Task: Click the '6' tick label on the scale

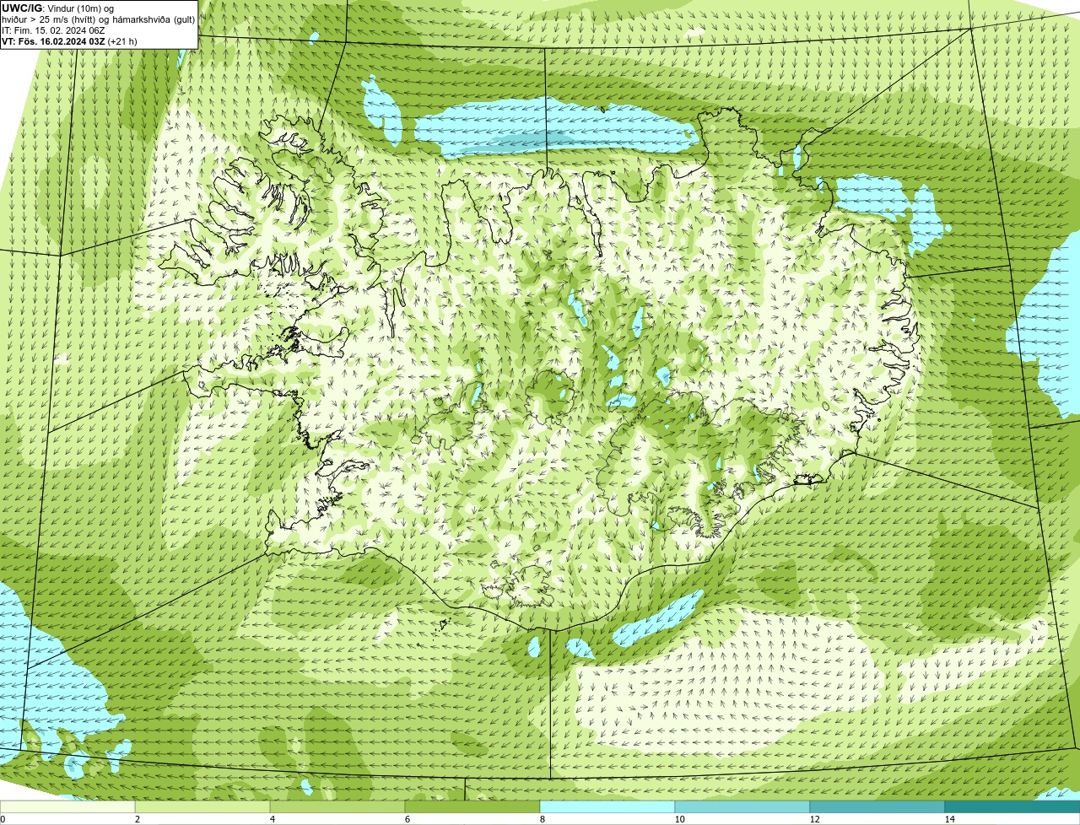Action: click(x=407, y=819)
